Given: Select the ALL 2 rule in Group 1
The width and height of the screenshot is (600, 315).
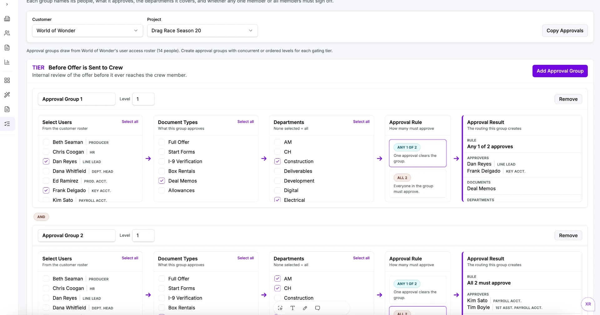Looking at the screenshot, I should (x=417, y=184).
